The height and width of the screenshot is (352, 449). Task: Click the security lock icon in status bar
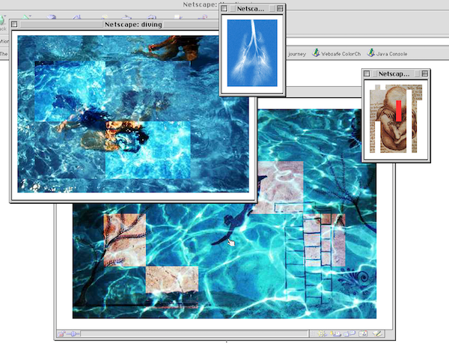(63, 334)
